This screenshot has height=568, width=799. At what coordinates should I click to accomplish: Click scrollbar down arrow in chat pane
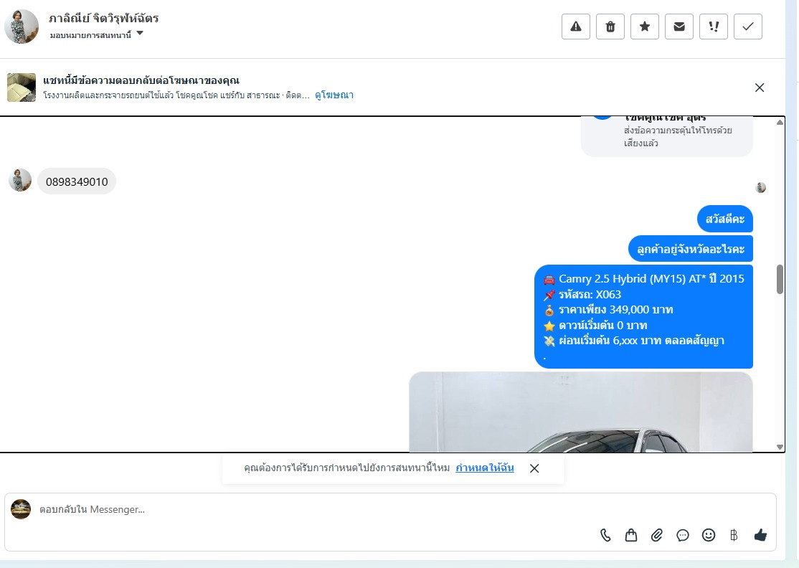(780, 447)
